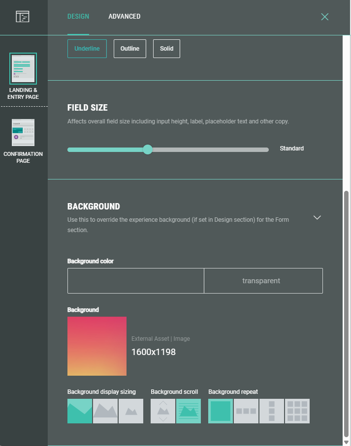Choose scrolling background icon with up/down arrows
This screenshot has width=351, height=446.
163,411
